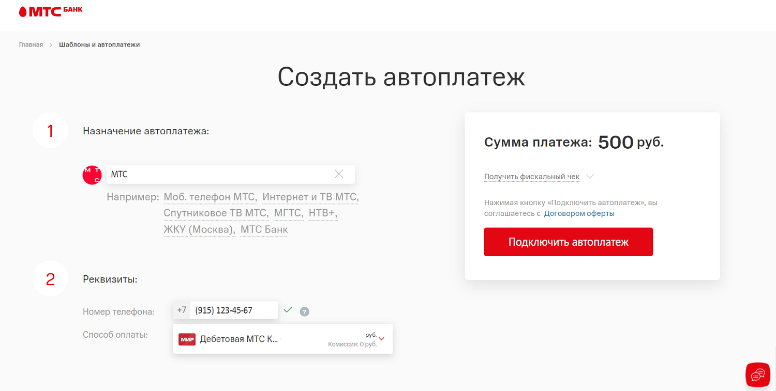This screenshot has height=391, width=776.
Task: Click the MIR card logo
Action: tap(187, 339)
